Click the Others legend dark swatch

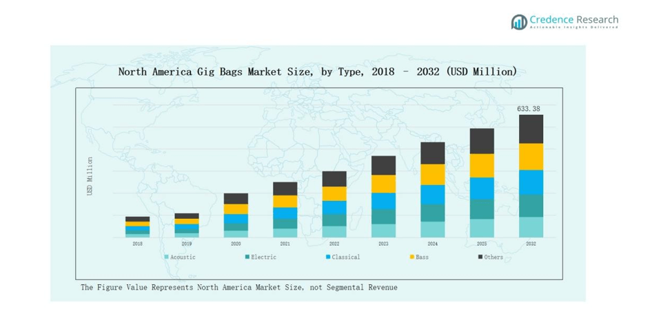480,257
